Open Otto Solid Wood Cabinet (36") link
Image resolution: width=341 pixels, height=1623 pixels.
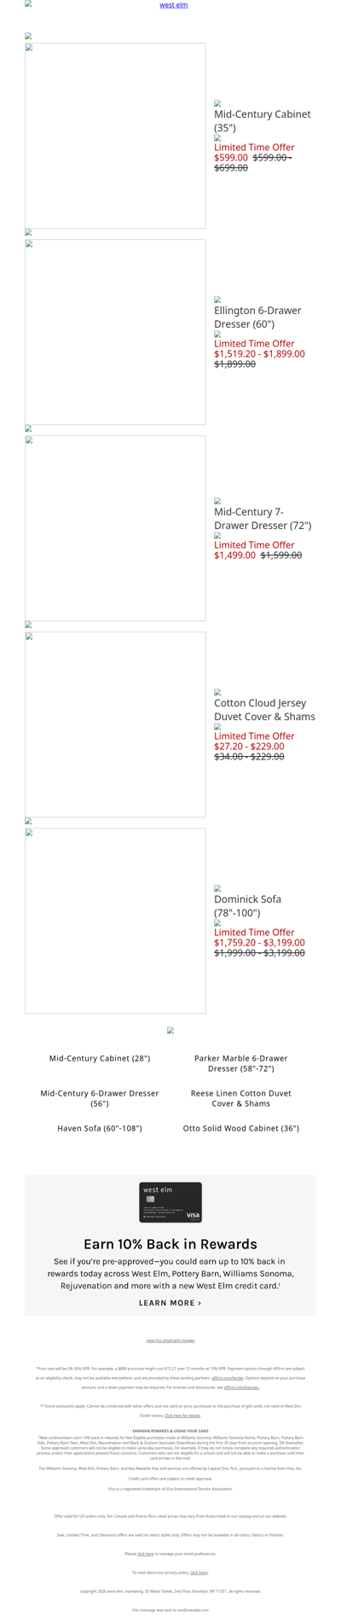241,1128
